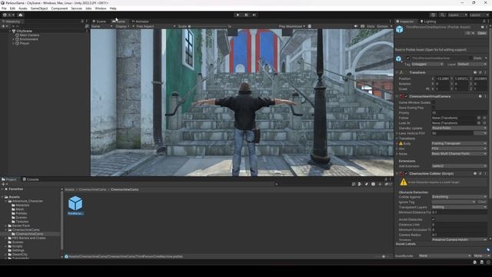Toggle the Static checkbox in Inspector
The width and height of the screenshot is (492, 277).
(470, 58)
